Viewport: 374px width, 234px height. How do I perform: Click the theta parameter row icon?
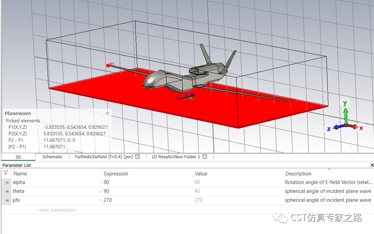click(x=7, y=191)
